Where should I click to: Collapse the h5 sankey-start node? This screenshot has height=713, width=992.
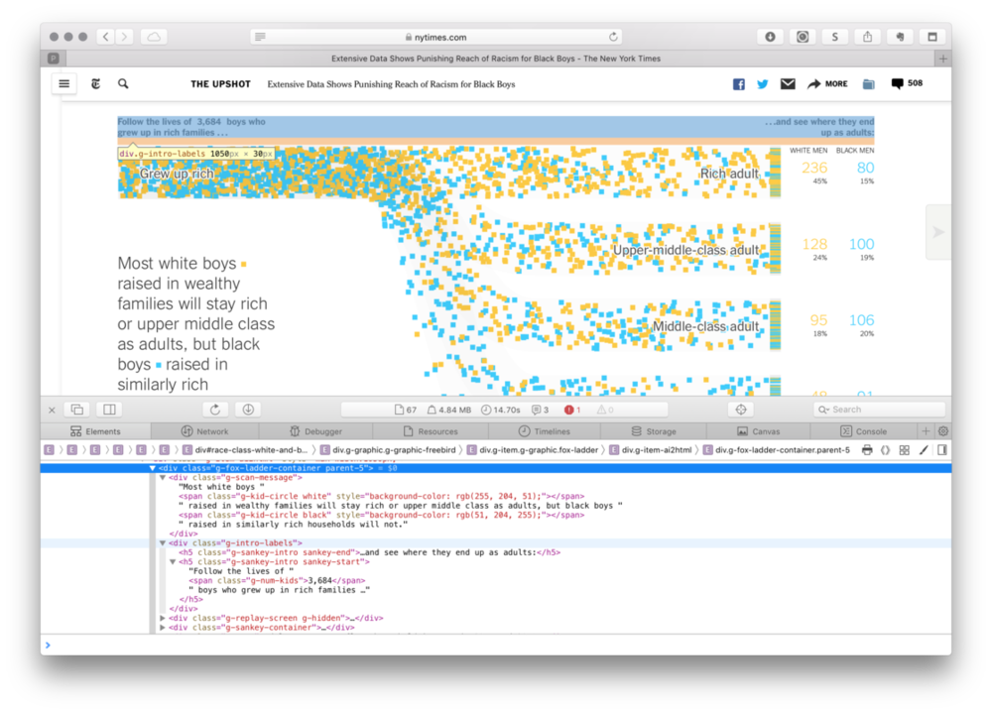pos(173,562)
